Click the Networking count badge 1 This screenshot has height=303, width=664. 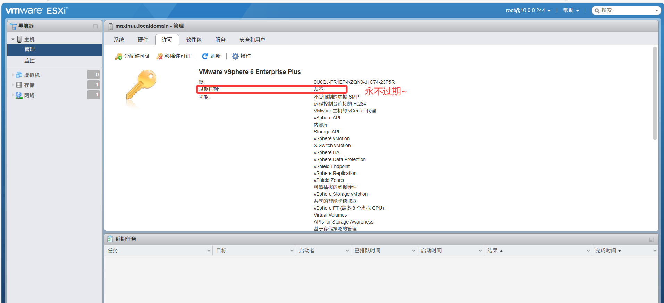click(x=93, y=95)
